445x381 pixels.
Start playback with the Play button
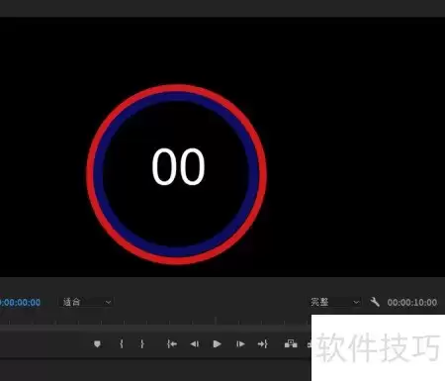pyautogui.click(x=217, y=344)
